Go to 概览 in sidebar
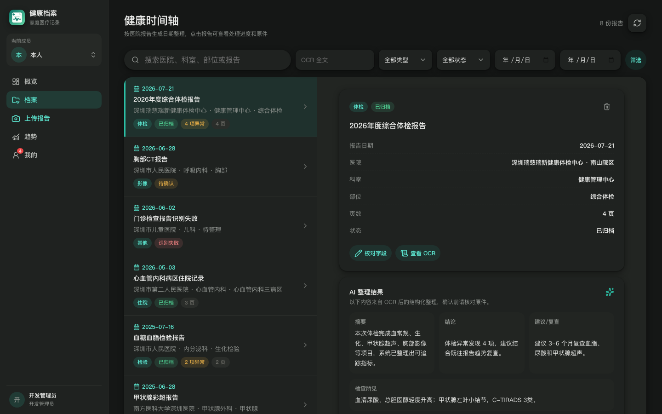This screenshot has height=414, width=662. [x=54, y=81]
